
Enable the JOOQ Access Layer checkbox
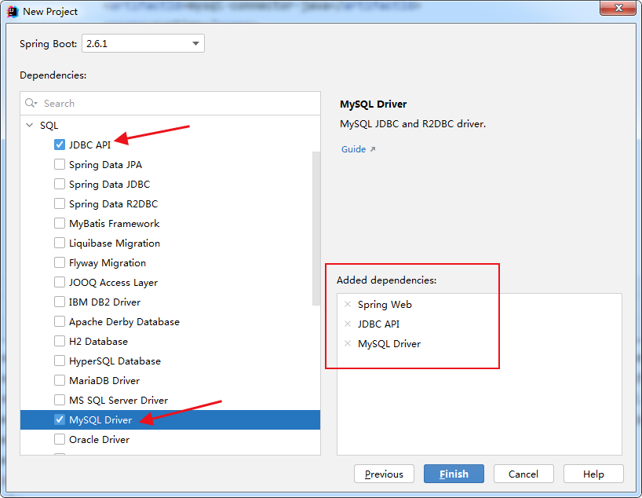click(60, 283)
